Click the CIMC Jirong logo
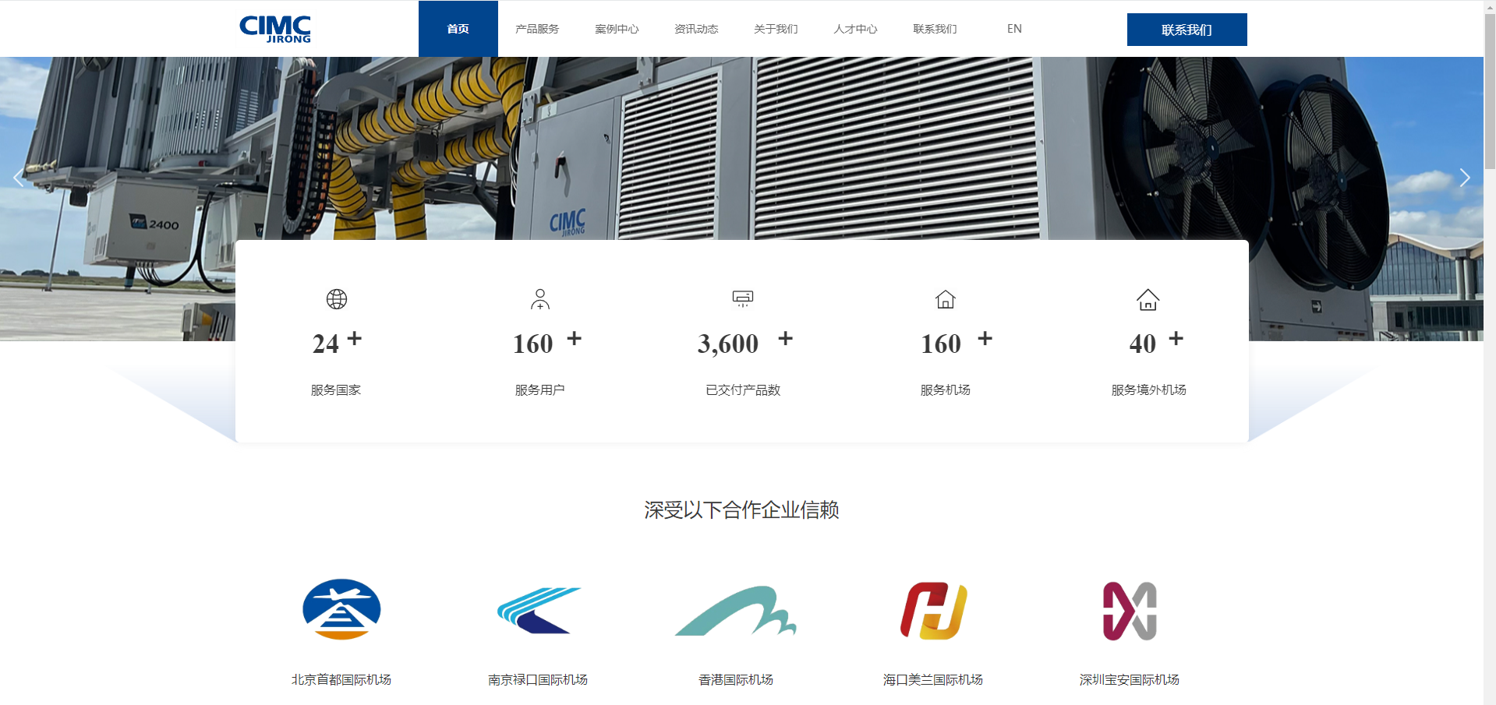This screenshot has height=705, width=1496. [275, 29]
